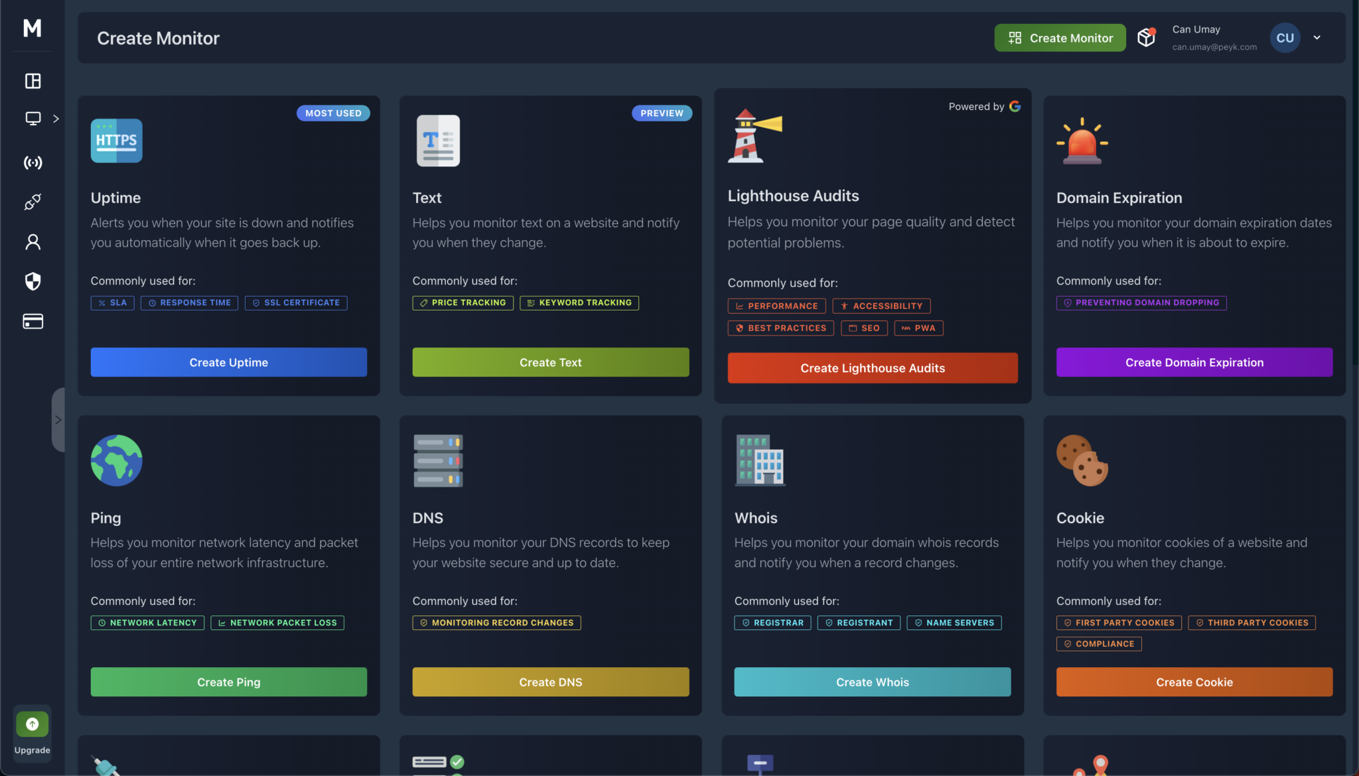1359x776 pixels.
Task: Click the FIRST PARTY COOKIES tag
Action: 1119,623
